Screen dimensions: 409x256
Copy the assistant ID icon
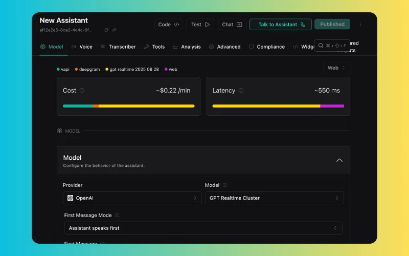tap(106, 30)
